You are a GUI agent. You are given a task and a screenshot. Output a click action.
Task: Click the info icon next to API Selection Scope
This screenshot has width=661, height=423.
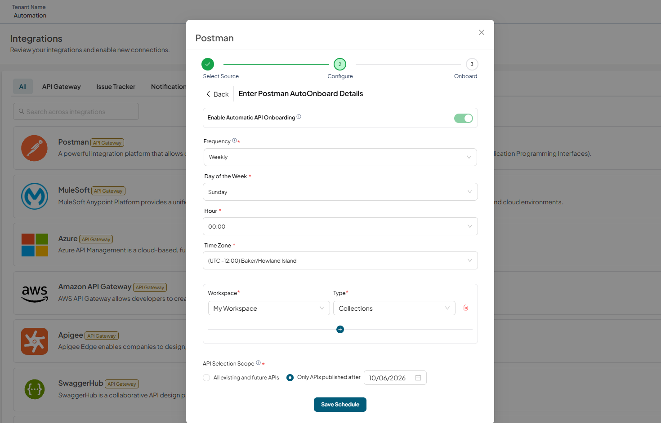(258, 363)
